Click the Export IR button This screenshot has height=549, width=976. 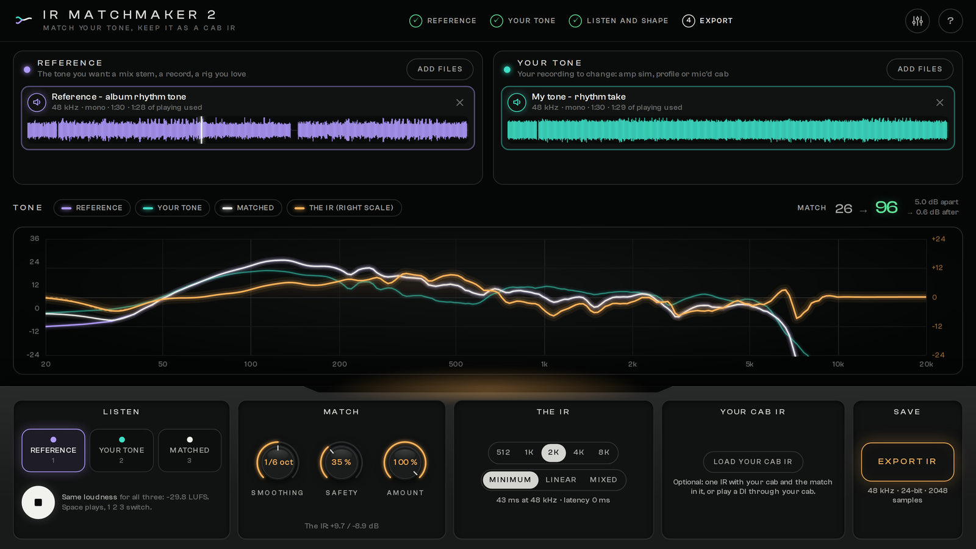click(x=907, y=462)
